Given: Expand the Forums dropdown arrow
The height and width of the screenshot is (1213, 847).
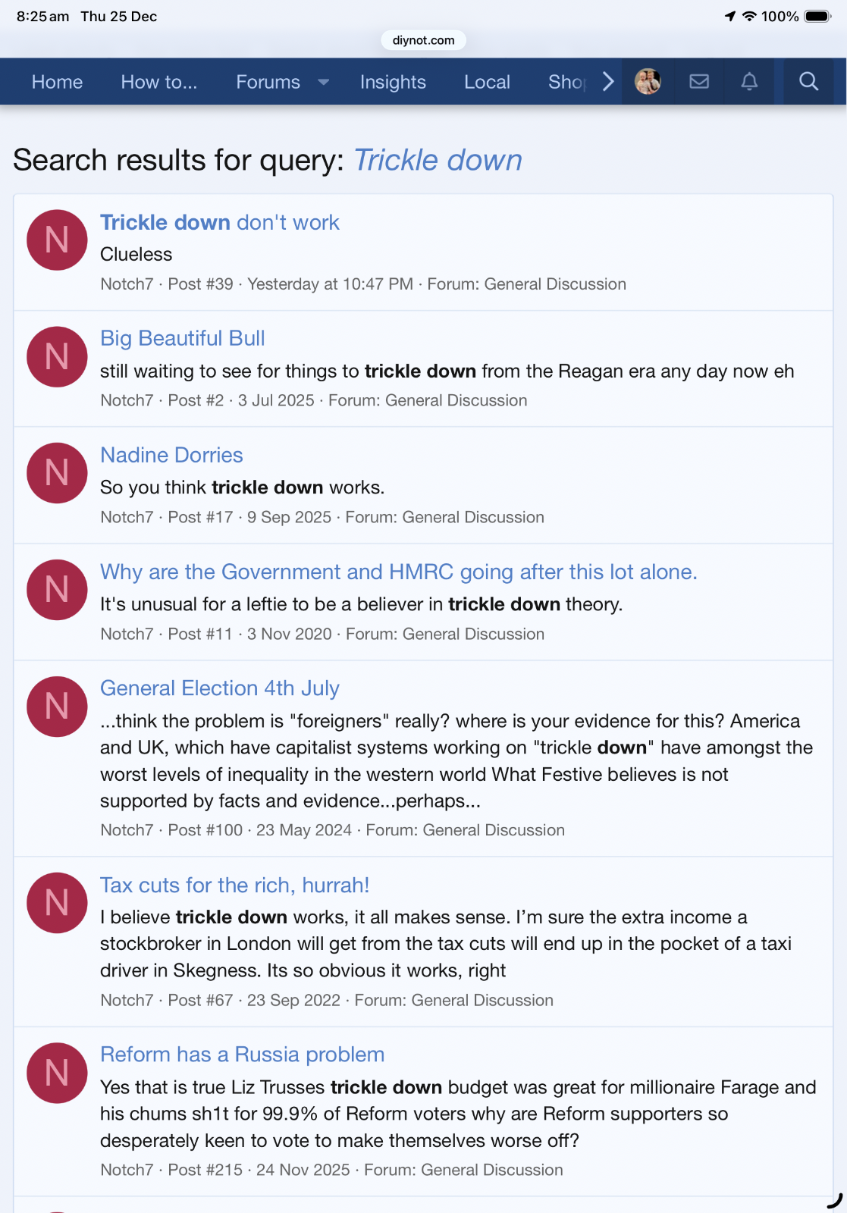Looking at the screenshot, I should click(324, 82).
